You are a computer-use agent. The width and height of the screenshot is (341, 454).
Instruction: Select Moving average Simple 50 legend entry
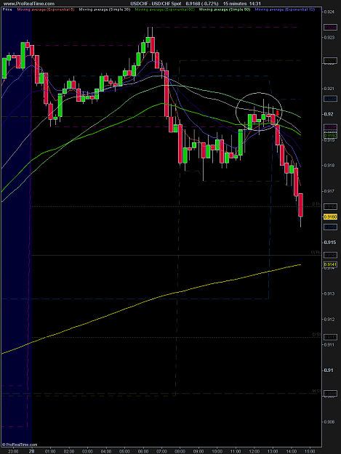tap(225, 9)
